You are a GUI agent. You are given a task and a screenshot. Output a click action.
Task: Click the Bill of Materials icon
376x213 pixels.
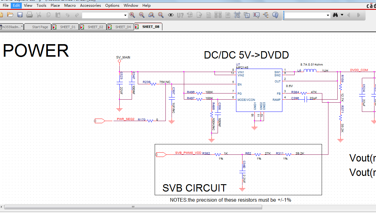point(228,15)
